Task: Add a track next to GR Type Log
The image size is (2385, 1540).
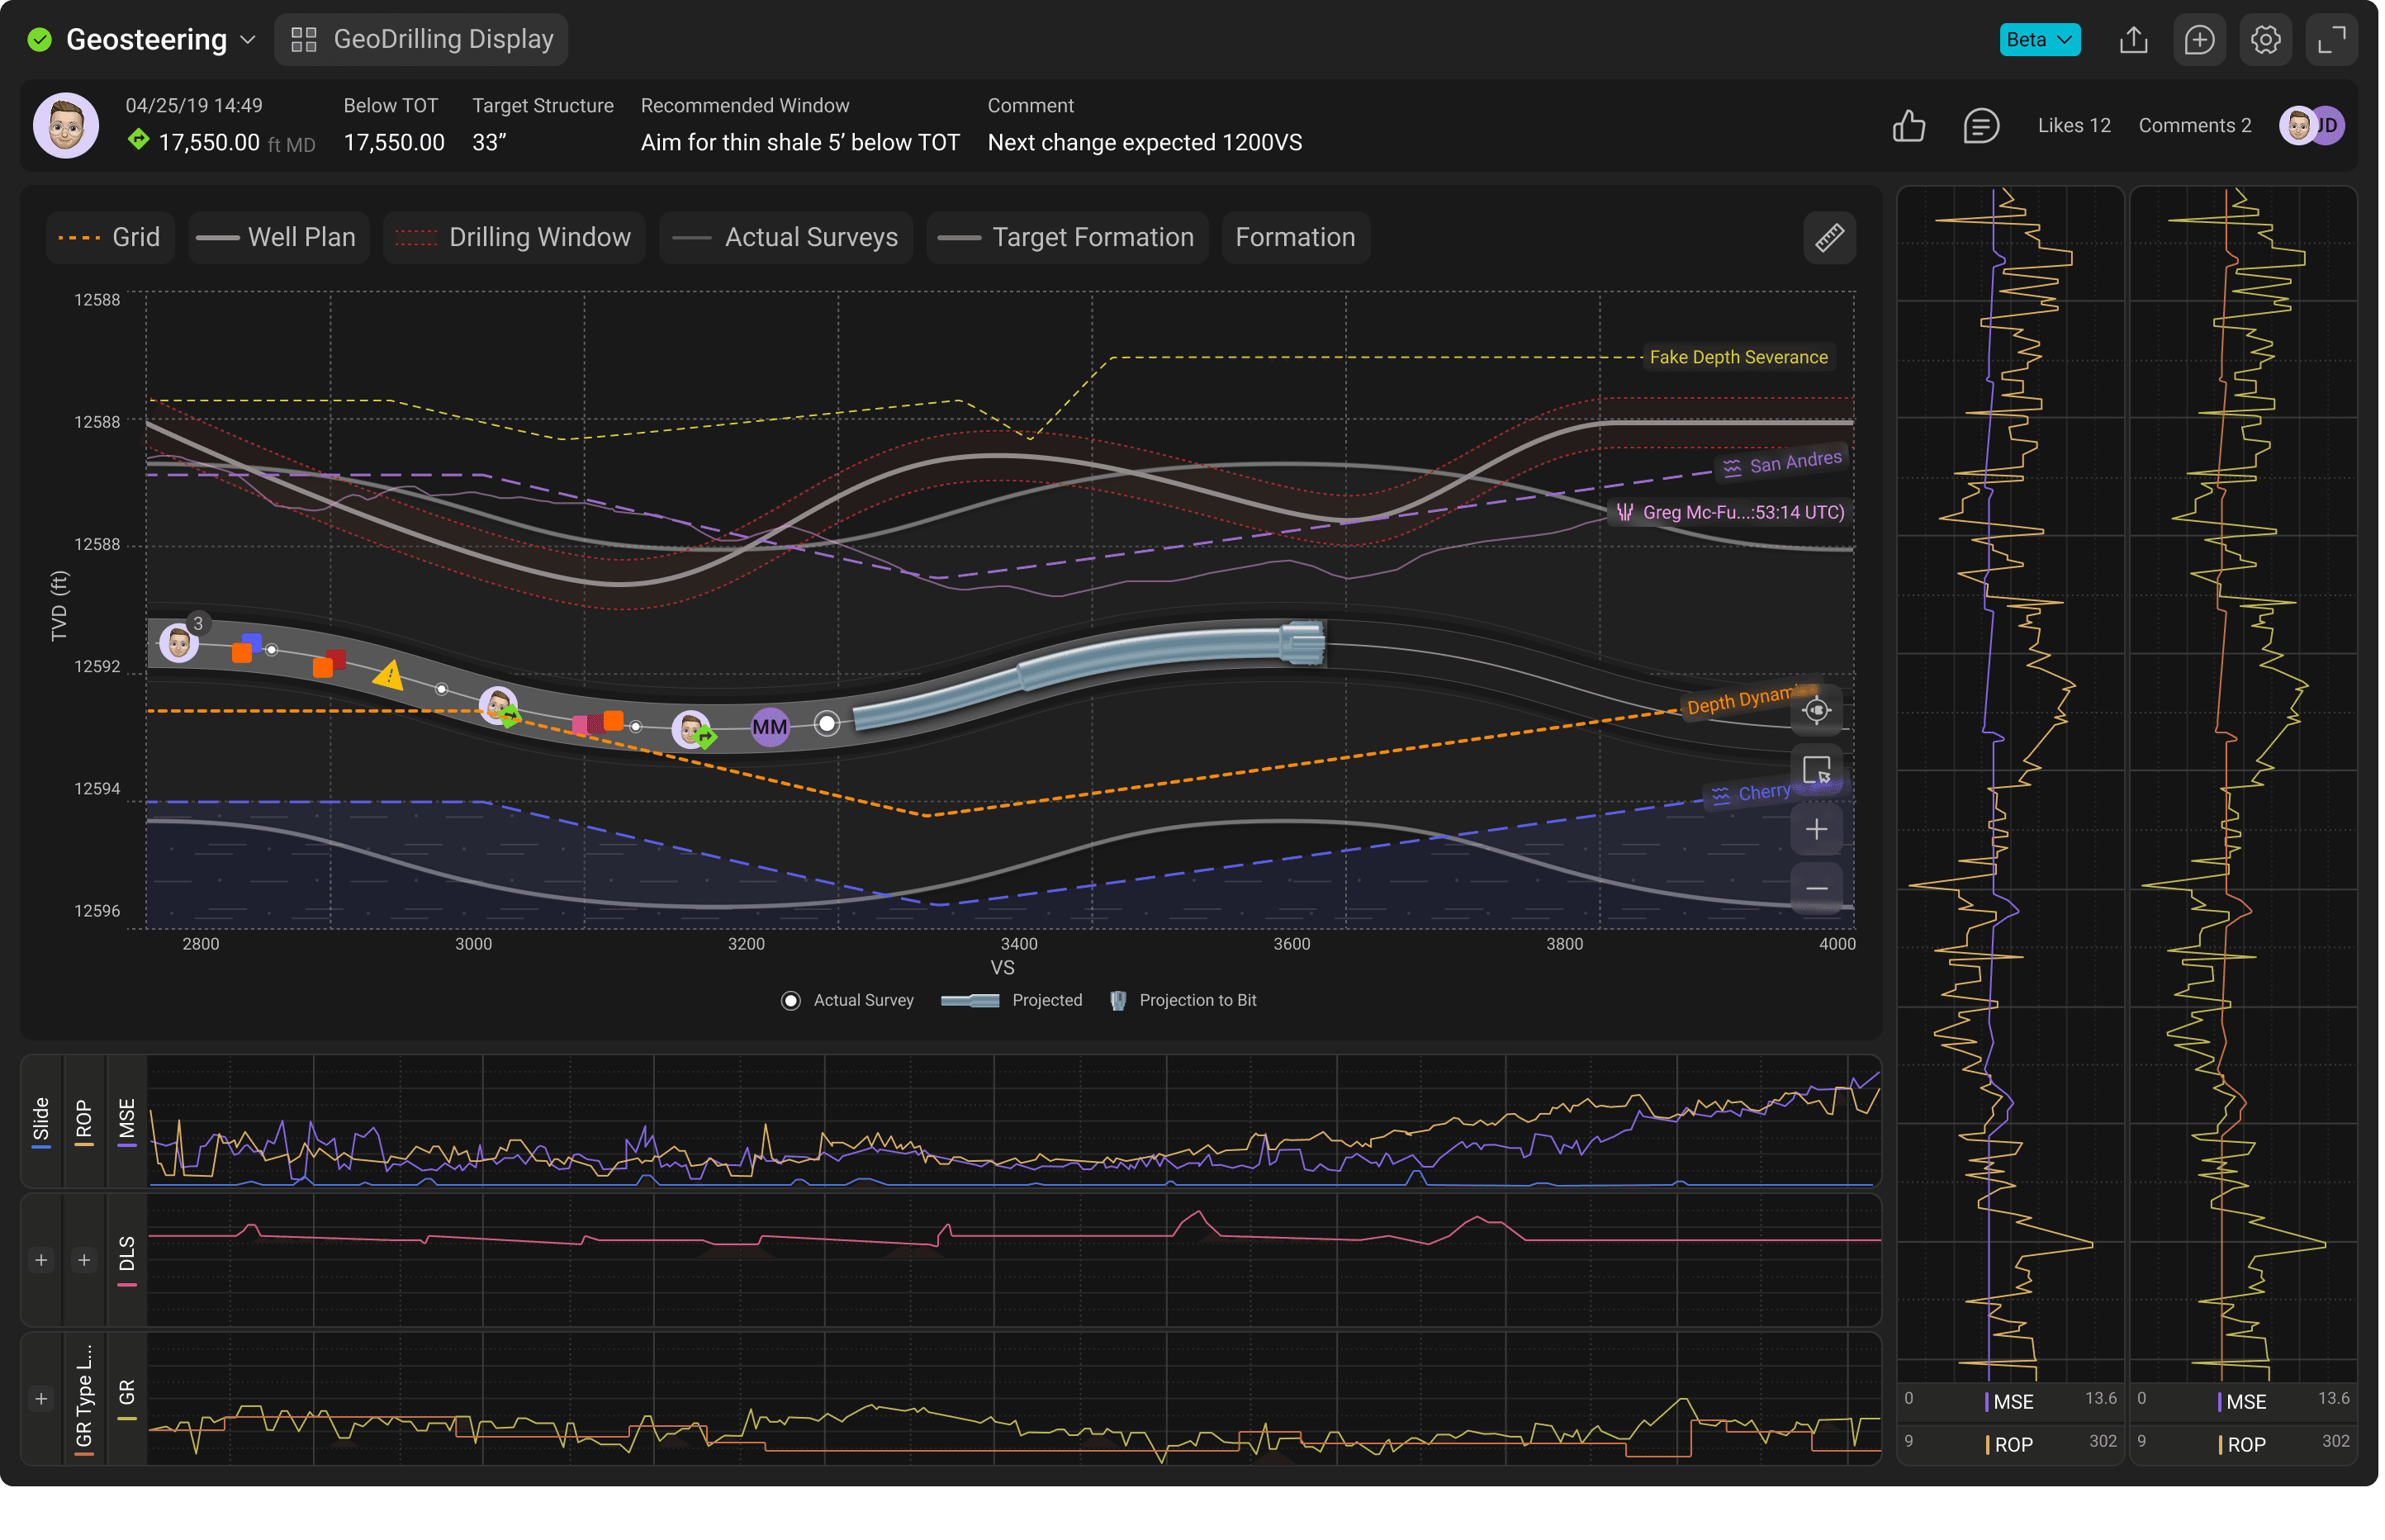Action: coord(41,1399)
